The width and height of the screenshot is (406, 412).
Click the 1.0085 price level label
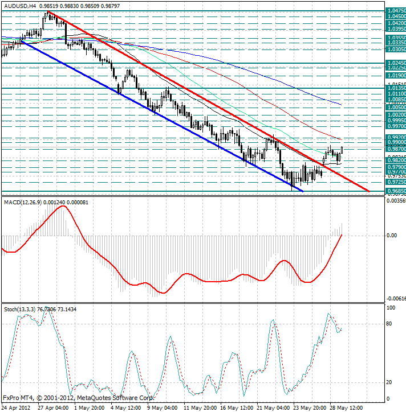tap(396, 100)
